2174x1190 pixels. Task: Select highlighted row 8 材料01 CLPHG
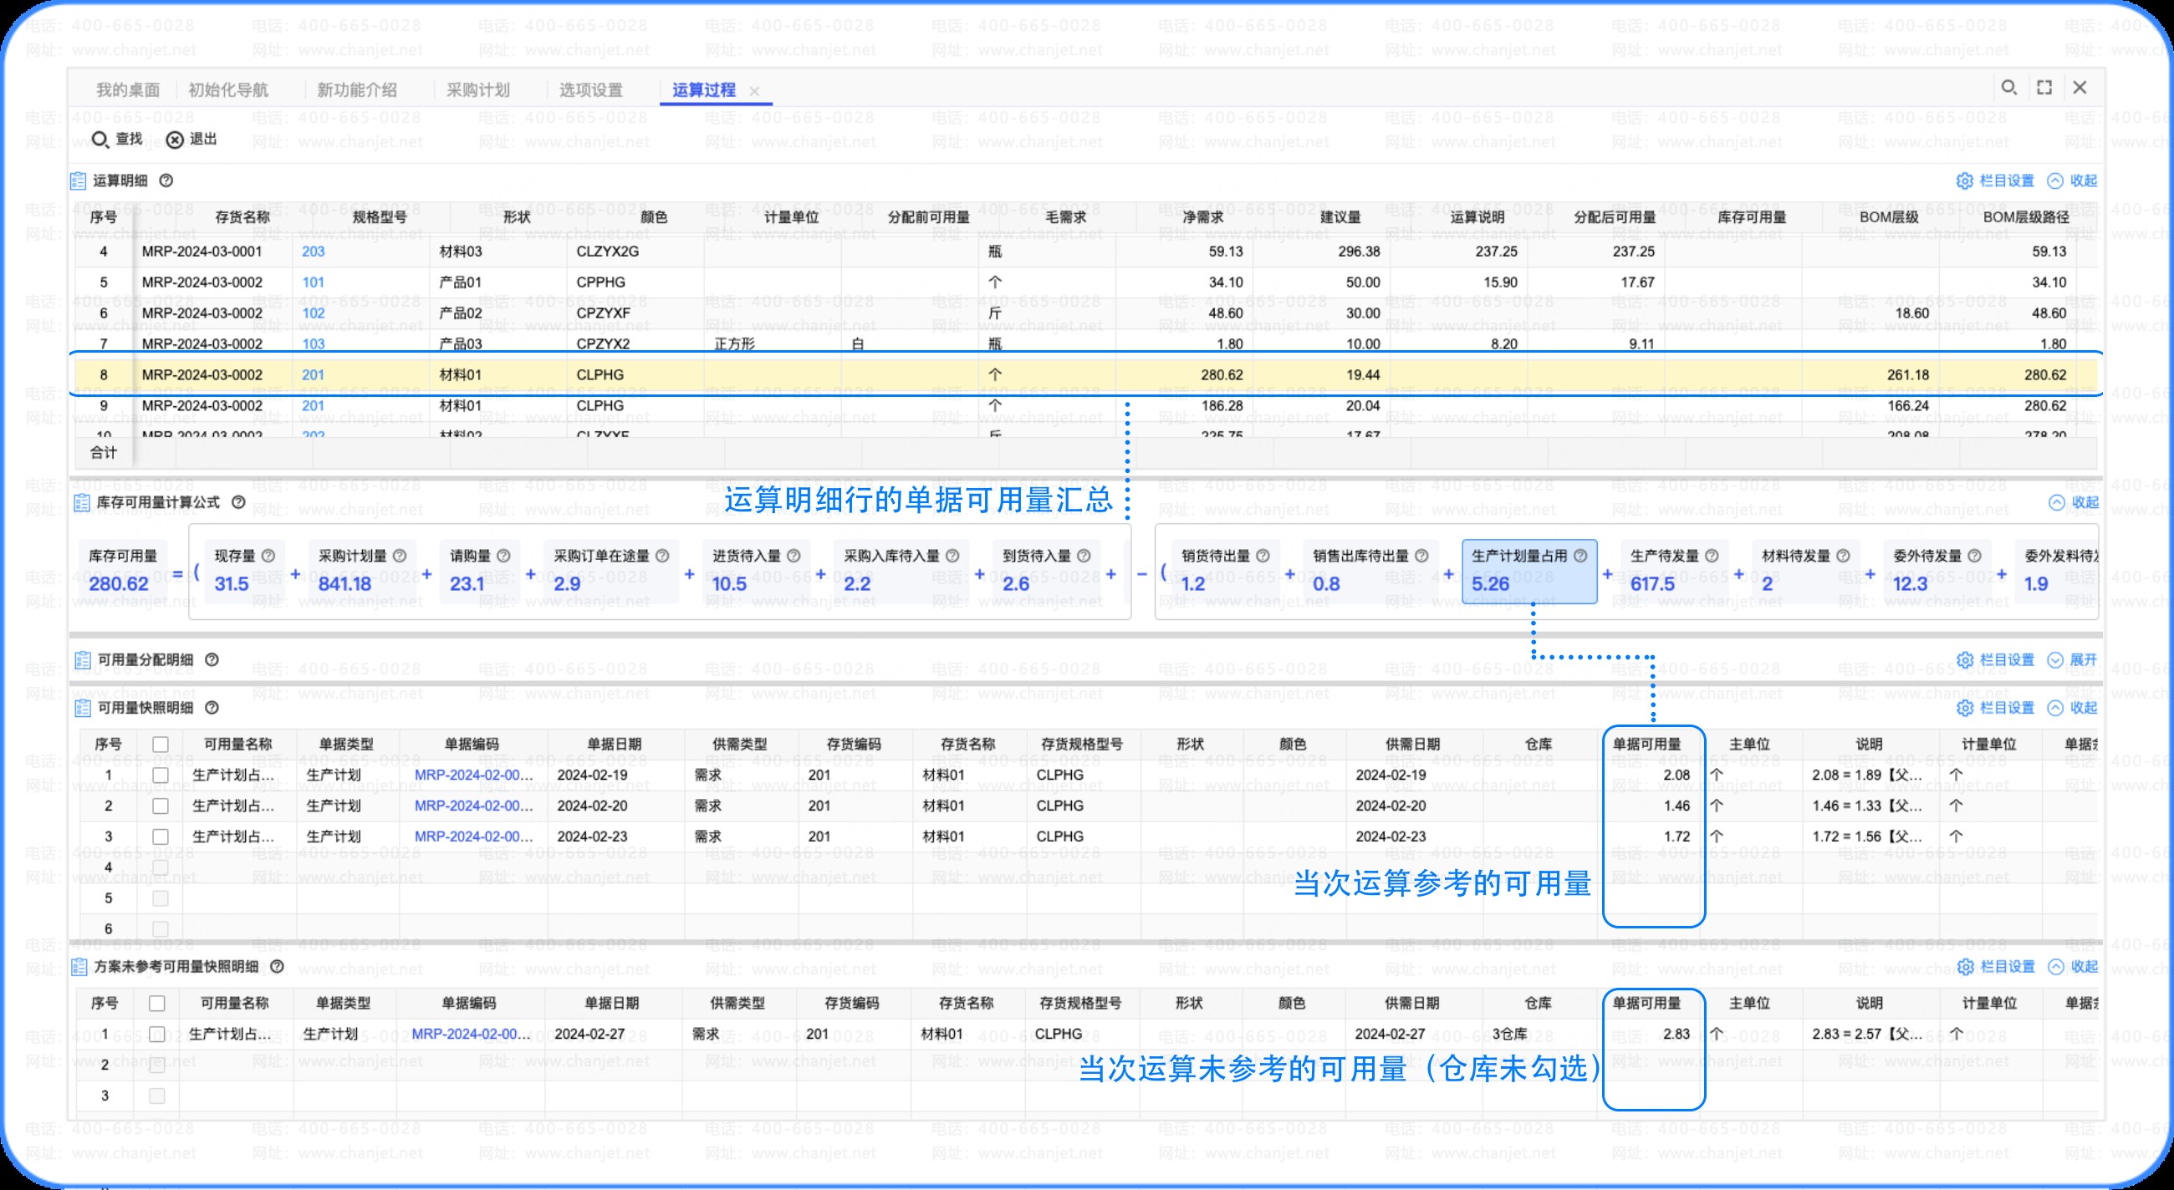1086,375
